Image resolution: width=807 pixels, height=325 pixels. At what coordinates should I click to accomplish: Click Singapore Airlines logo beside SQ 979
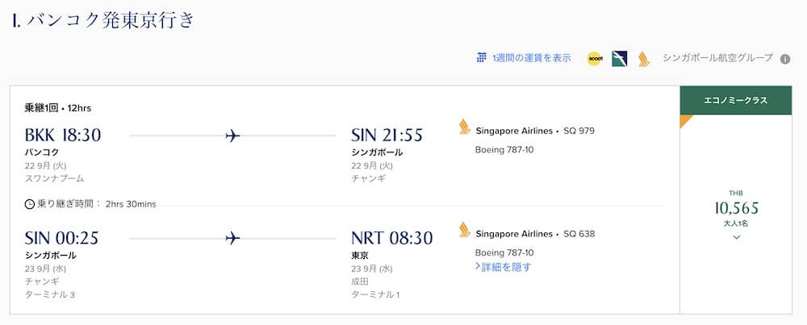tap(464, 127)
